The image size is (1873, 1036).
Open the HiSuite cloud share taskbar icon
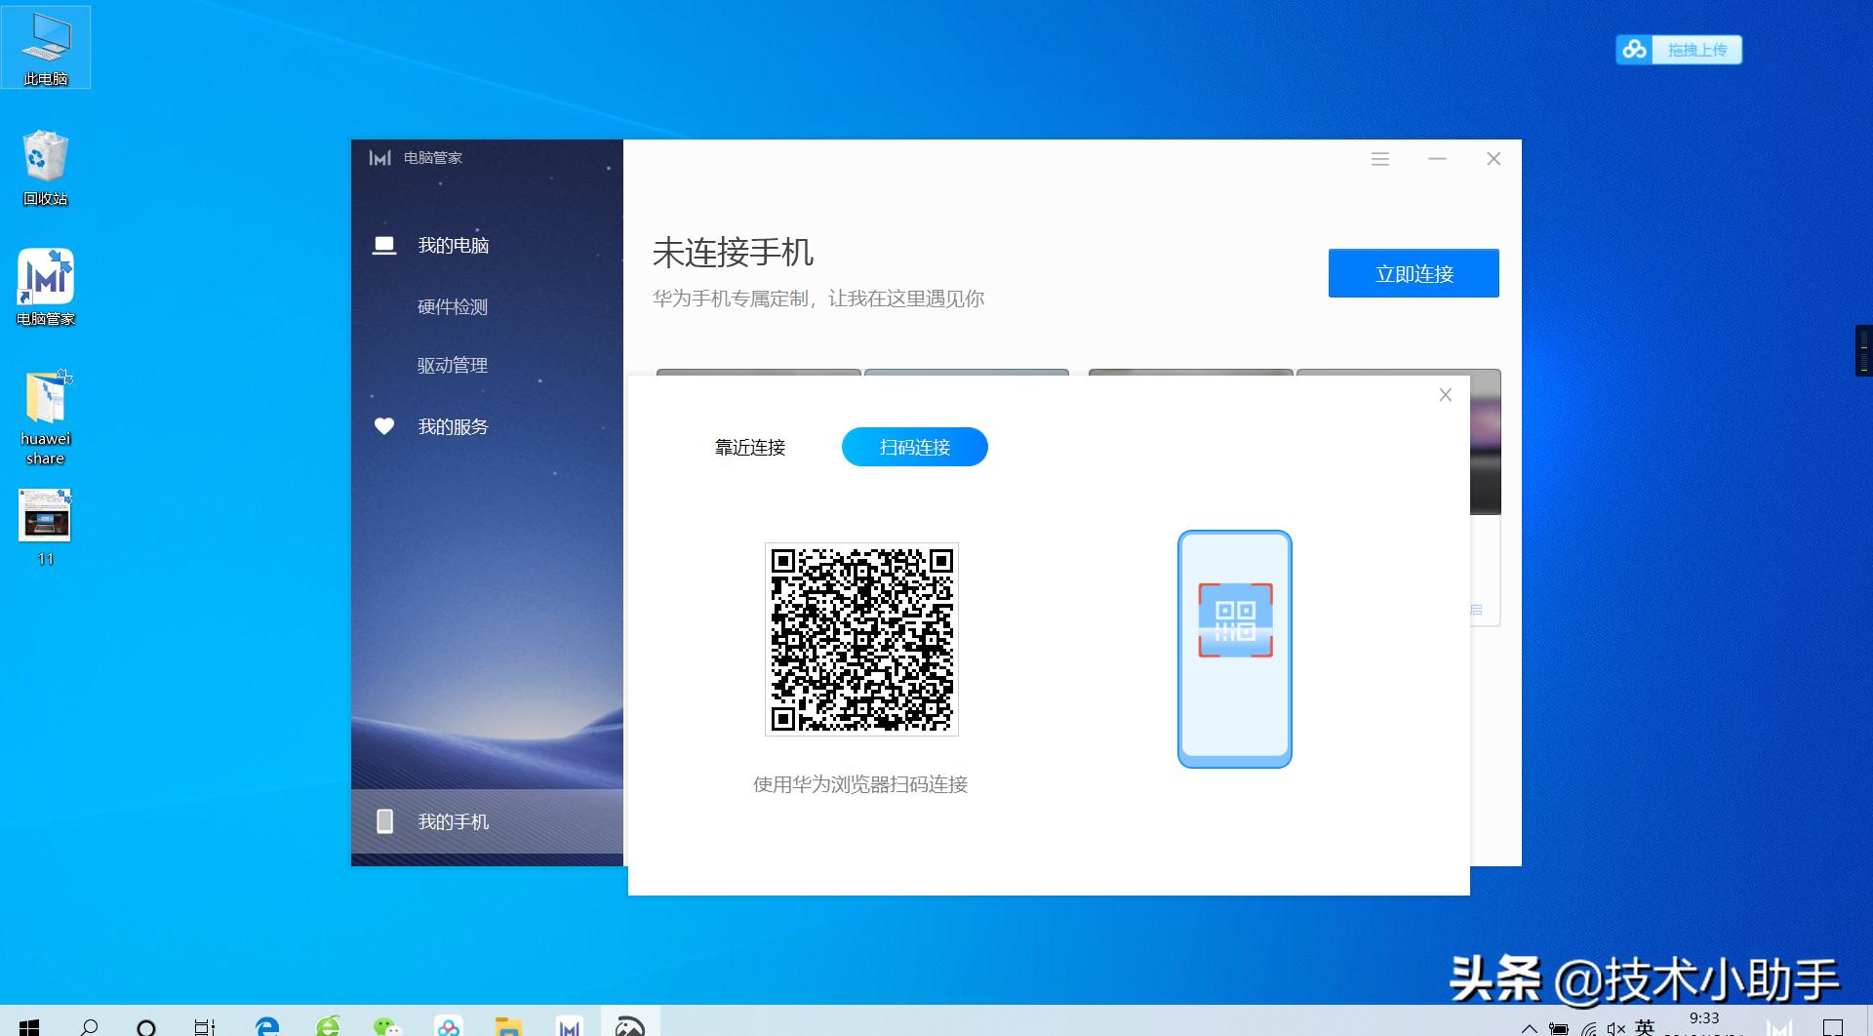coord(449,1025)
